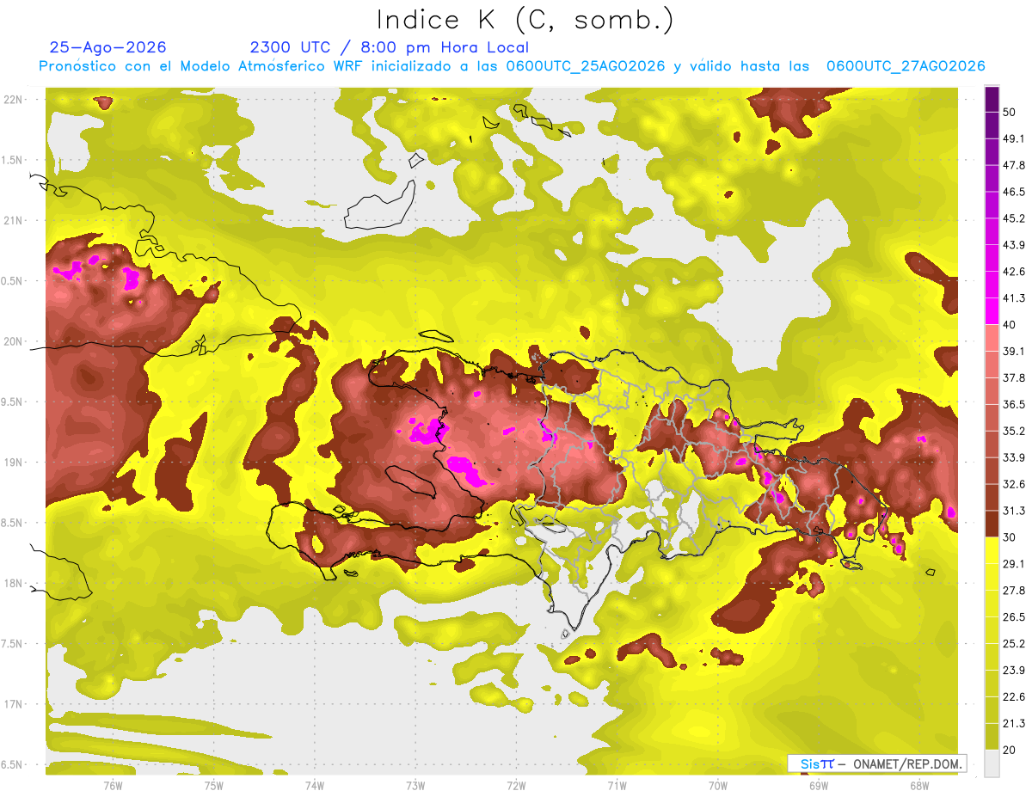1032x797 pixels.
Task: Click the colorbar value "20"
Action: 1010,750
